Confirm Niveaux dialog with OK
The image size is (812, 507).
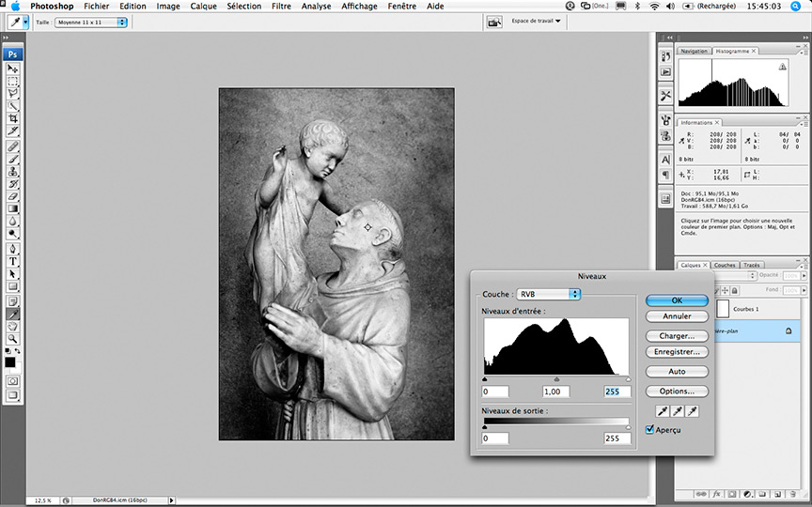coord(677,300)
